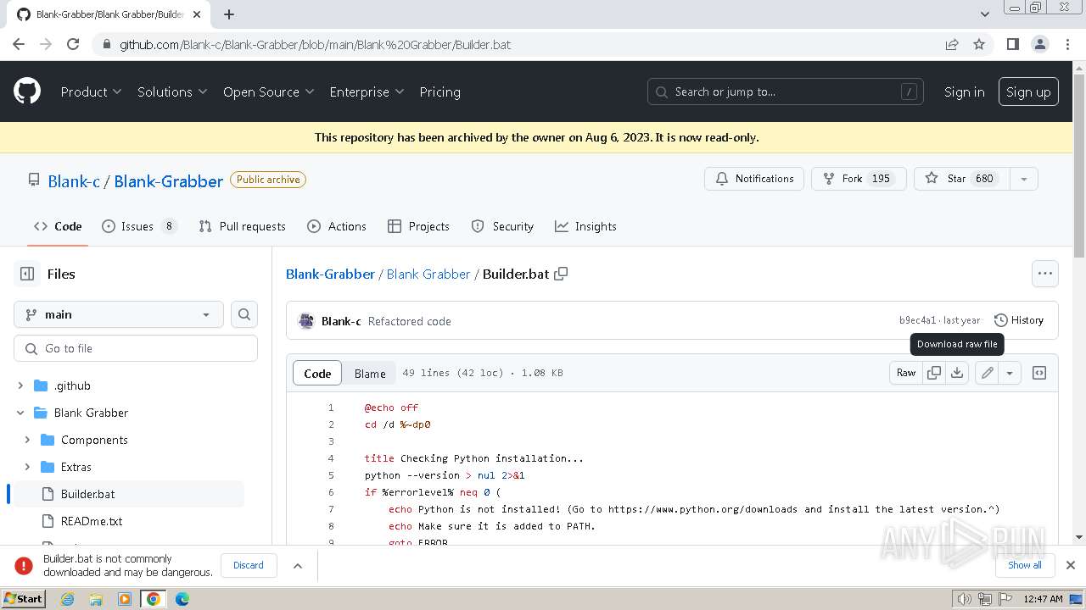This screenshot has height=610, width=1086.
Task: Go back in browser history
Action: 19,44
